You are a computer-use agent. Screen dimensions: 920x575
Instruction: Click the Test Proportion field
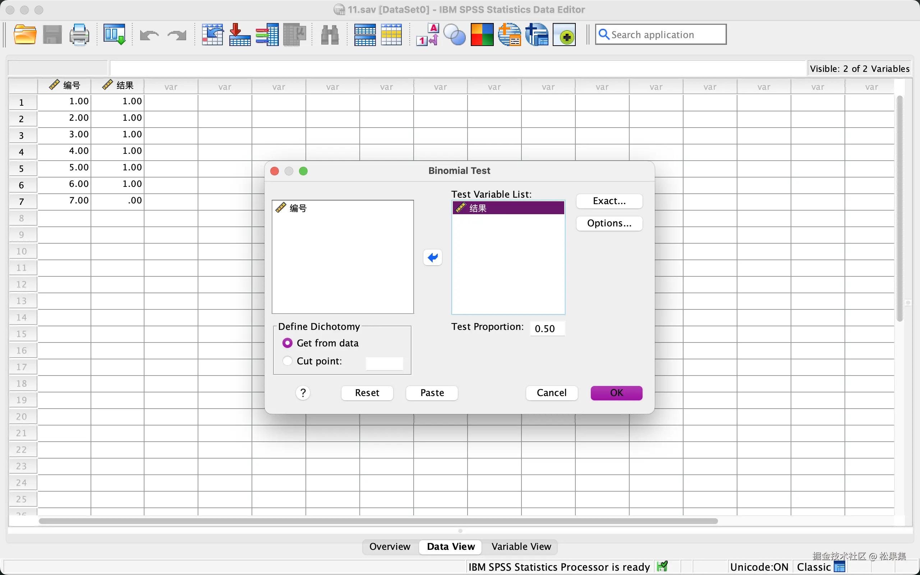click(547, 328)
